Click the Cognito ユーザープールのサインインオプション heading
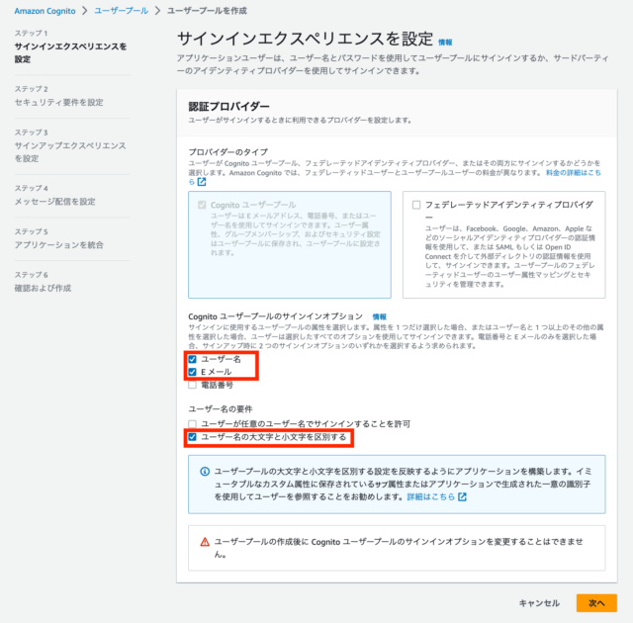 coord(276,316)
